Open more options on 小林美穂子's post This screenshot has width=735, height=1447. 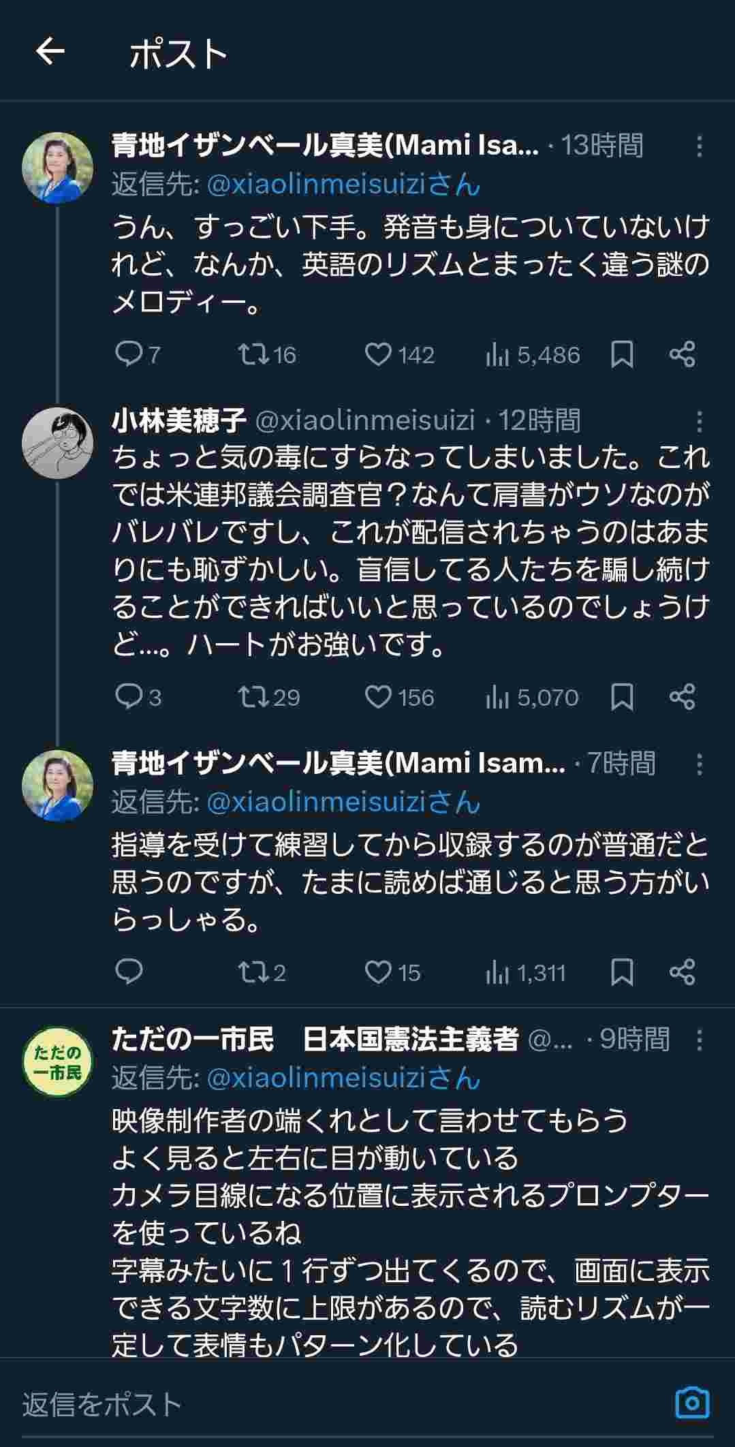[x=700, y=422]
